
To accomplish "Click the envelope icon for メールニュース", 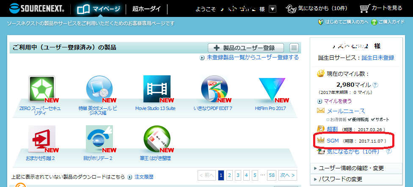I will click(321, 110).
